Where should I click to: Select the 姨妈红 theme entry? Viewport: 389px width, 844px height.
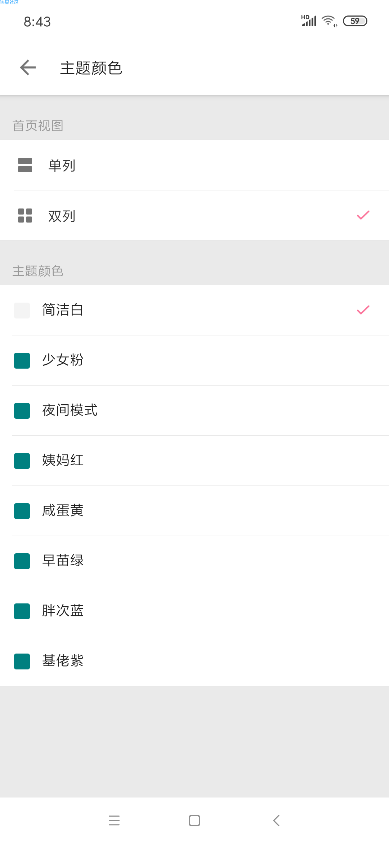pyautogui.click(x=194, y=461)
